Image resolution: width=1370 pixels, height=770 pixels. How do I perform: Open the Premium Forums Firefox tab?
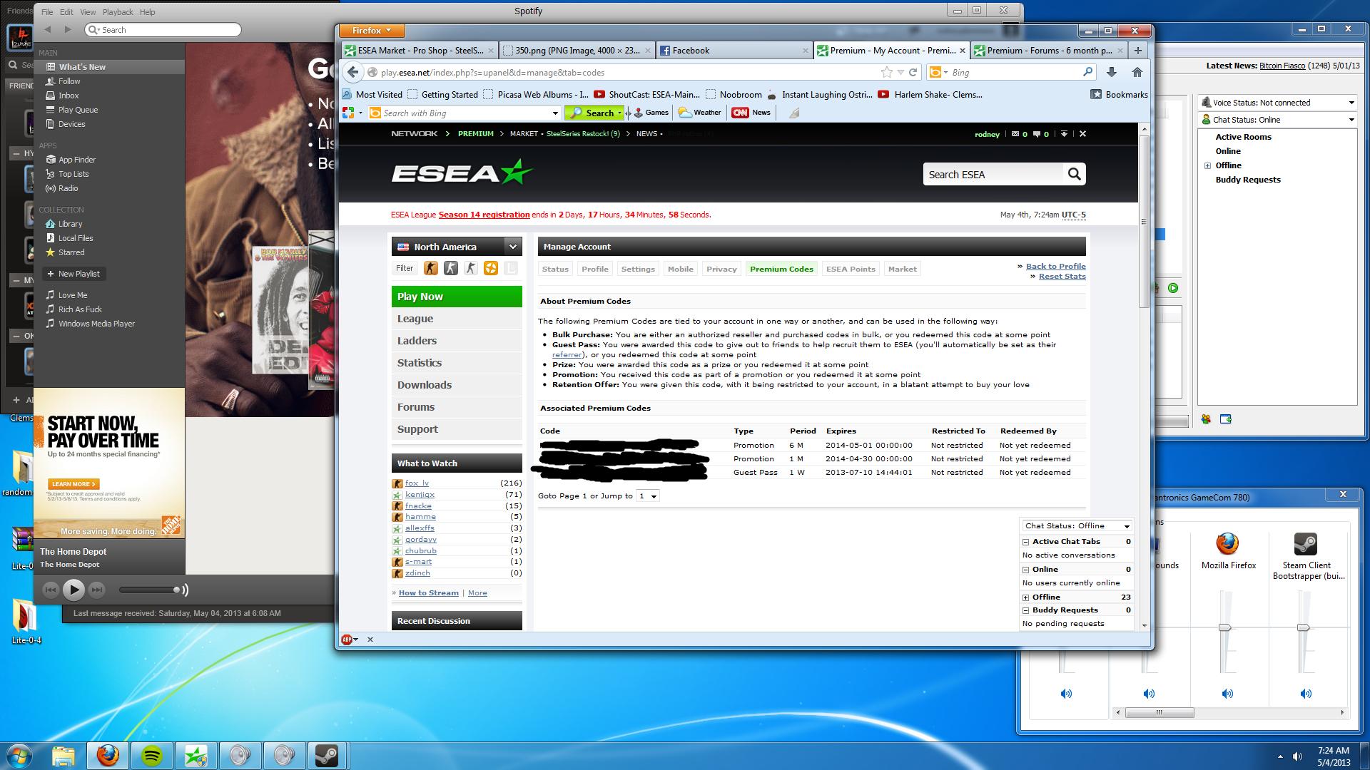click(x=1048, y=50)
